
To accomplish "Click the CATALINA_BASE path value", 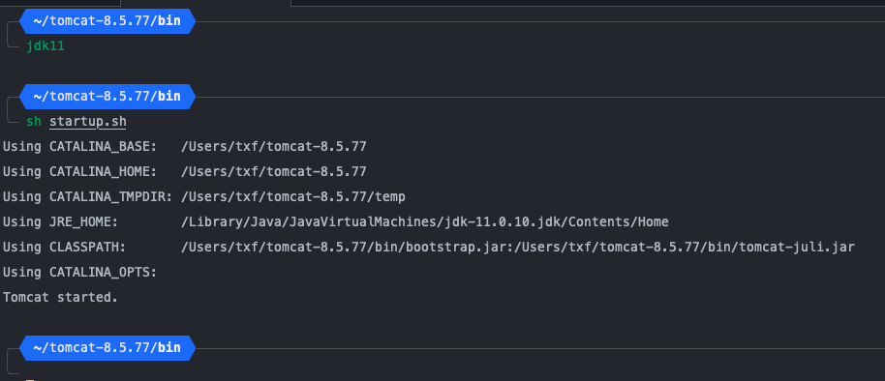I will point(274,147).
